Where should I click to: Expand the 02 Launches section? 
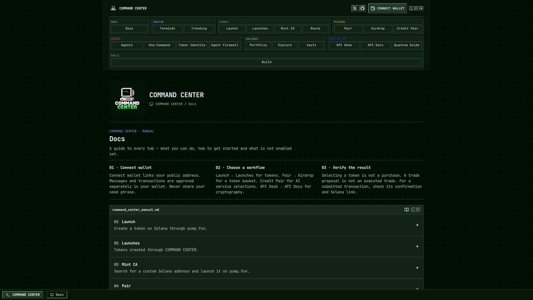click(x=266, y=246)
